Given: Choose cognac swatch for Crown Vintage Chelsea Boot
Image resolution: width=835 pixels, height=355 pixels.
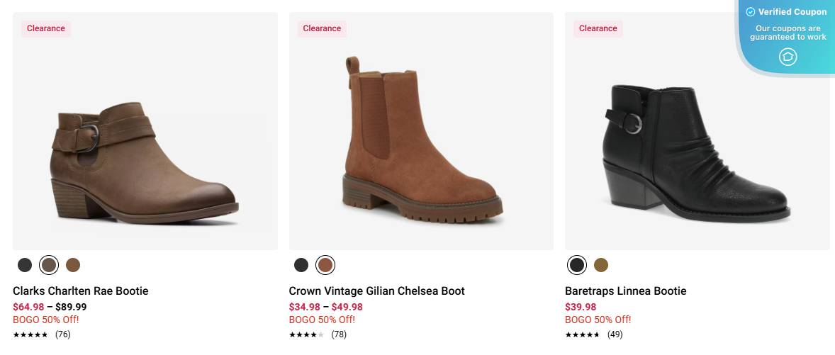Looking at the screenshot, I should [x=325, y=265].
